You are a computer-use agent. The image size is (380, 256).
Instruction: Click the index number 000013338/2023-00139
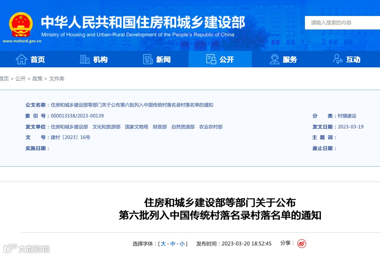tap(77, 116)
